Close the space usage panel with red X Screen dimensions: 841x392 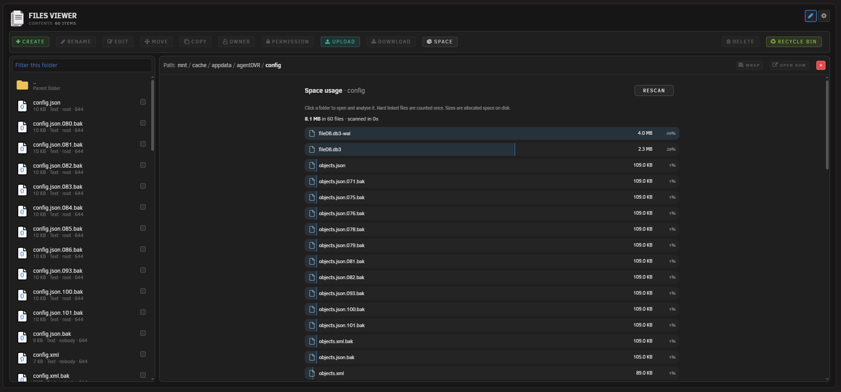(x=821, y=65)
